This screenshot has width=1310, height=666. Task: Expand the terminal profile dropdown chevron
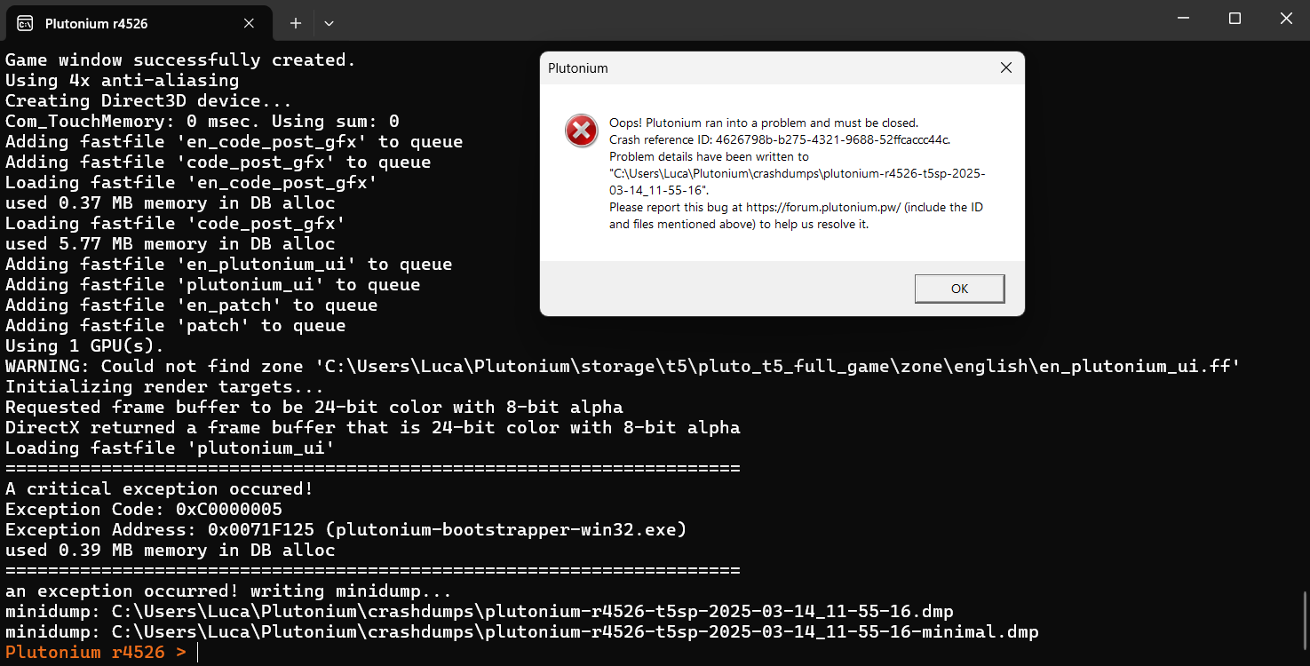coord(329,23)
